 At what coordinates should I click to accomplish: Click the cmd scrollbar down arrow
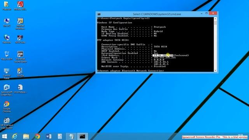[x=215, y=70]
